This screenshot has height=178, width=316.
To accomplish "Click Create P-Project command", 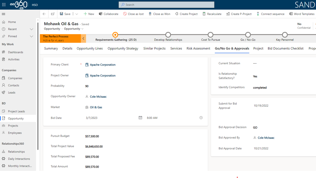I will pyautogui.click(x=239, y=14).
